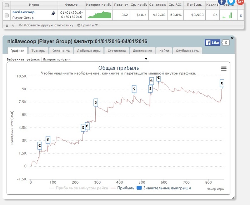
Task: Open chart hamburger menu icon
Action: 224,69
